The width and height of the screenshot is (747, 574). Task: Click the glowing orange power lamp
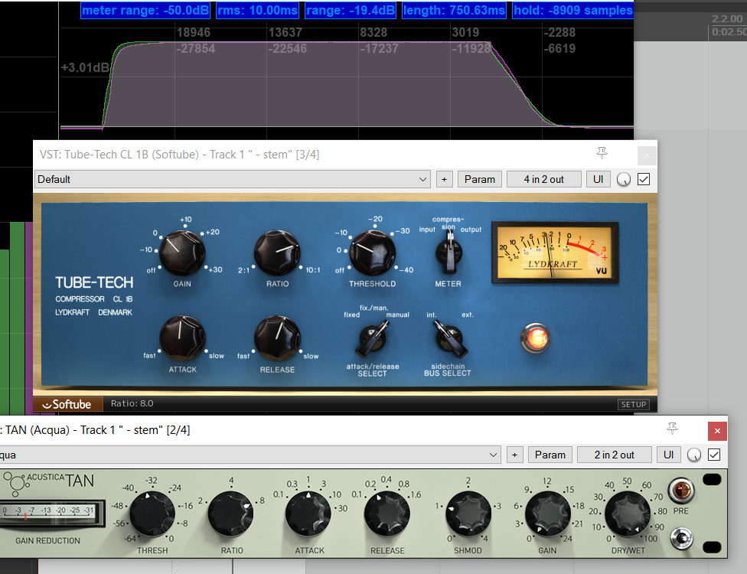(x=536, y=338)
